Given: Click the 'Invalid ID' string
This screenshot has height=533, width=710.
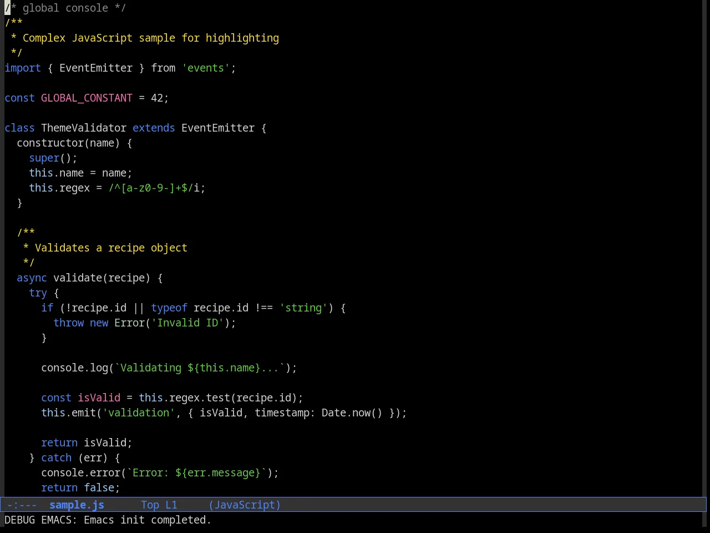Looking at the screenshot, I should click(x=187, y=323).
